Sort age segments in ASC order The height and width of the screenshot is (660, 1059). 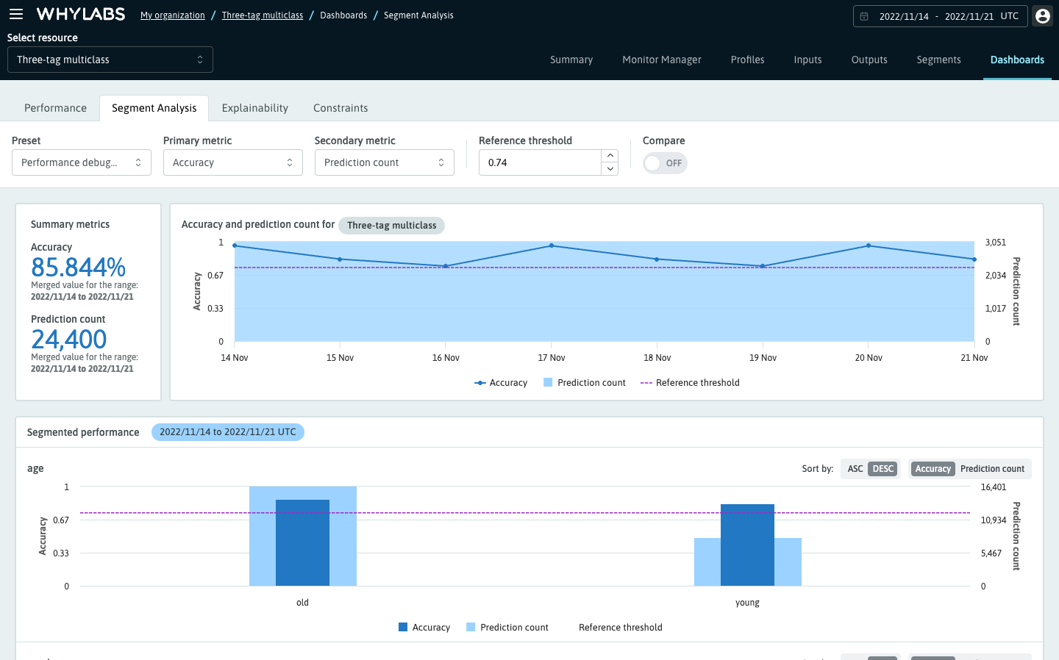point(855,468)
